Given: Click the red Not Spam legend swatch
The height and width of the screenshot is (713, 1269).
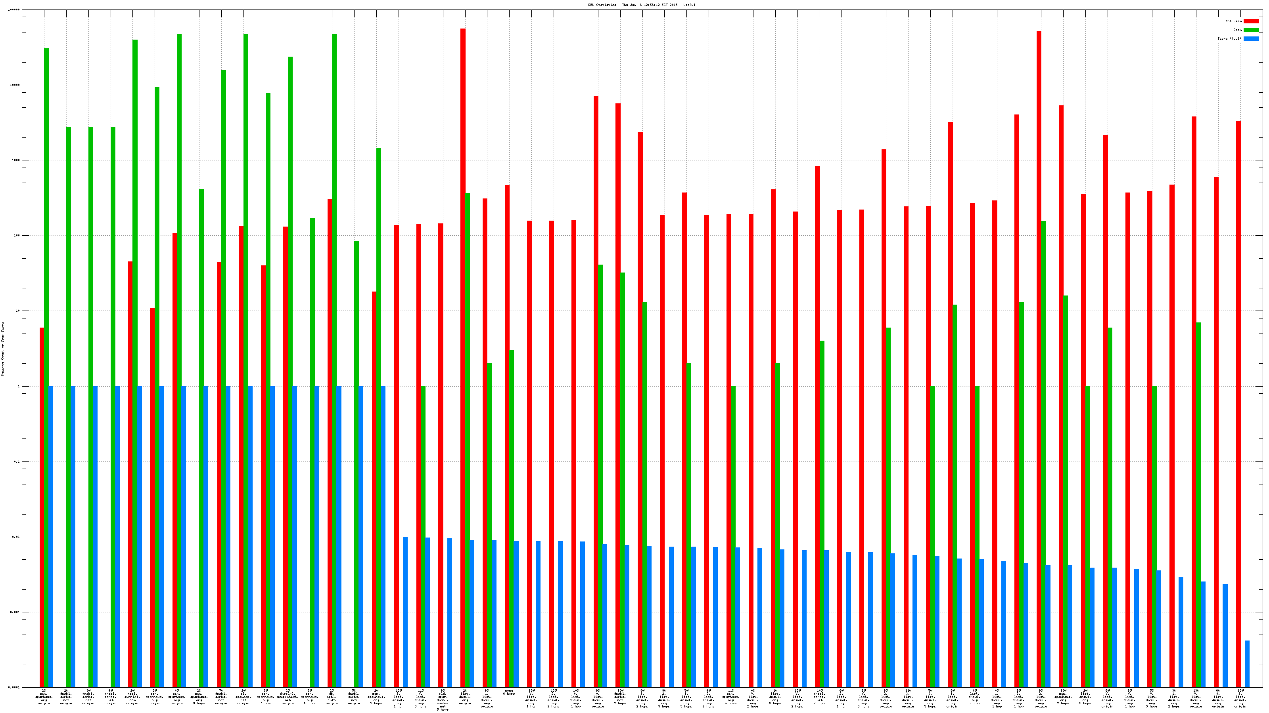Looking at the screenshot, I should [x=1251, y=21].
